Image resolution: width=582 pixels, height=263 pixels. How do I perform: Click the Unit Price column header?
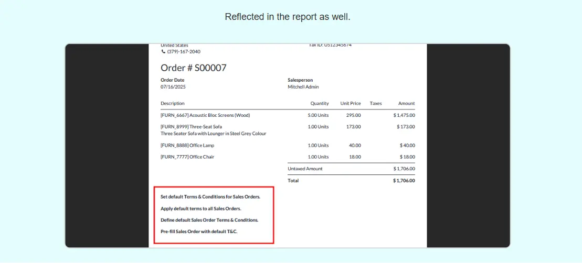351,103
